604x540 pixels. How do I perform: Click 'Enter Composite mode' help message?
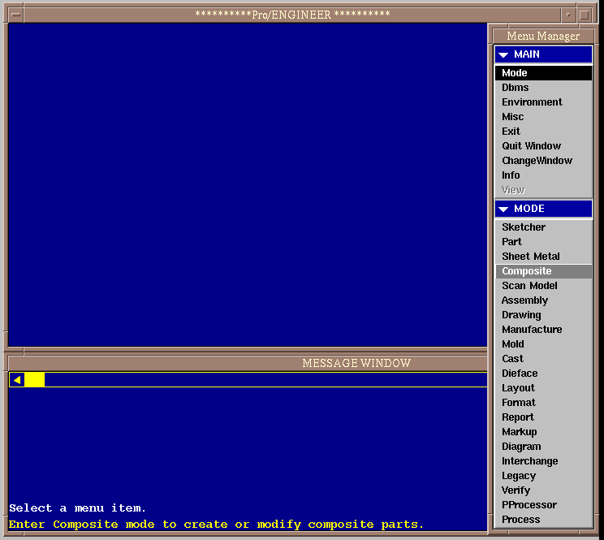coord(216,525)
